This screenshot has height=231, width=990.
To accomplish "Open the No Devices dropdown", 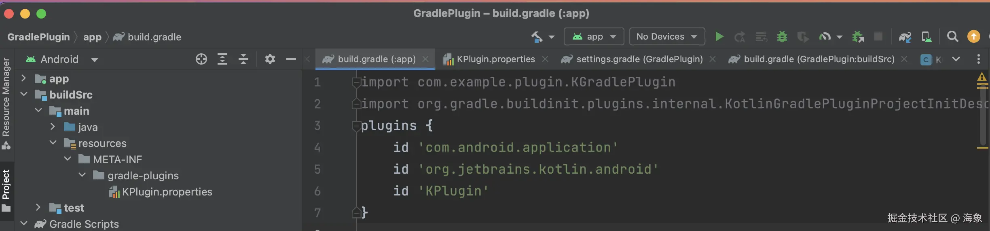I will pyautogui.click(x=667, y=37).
